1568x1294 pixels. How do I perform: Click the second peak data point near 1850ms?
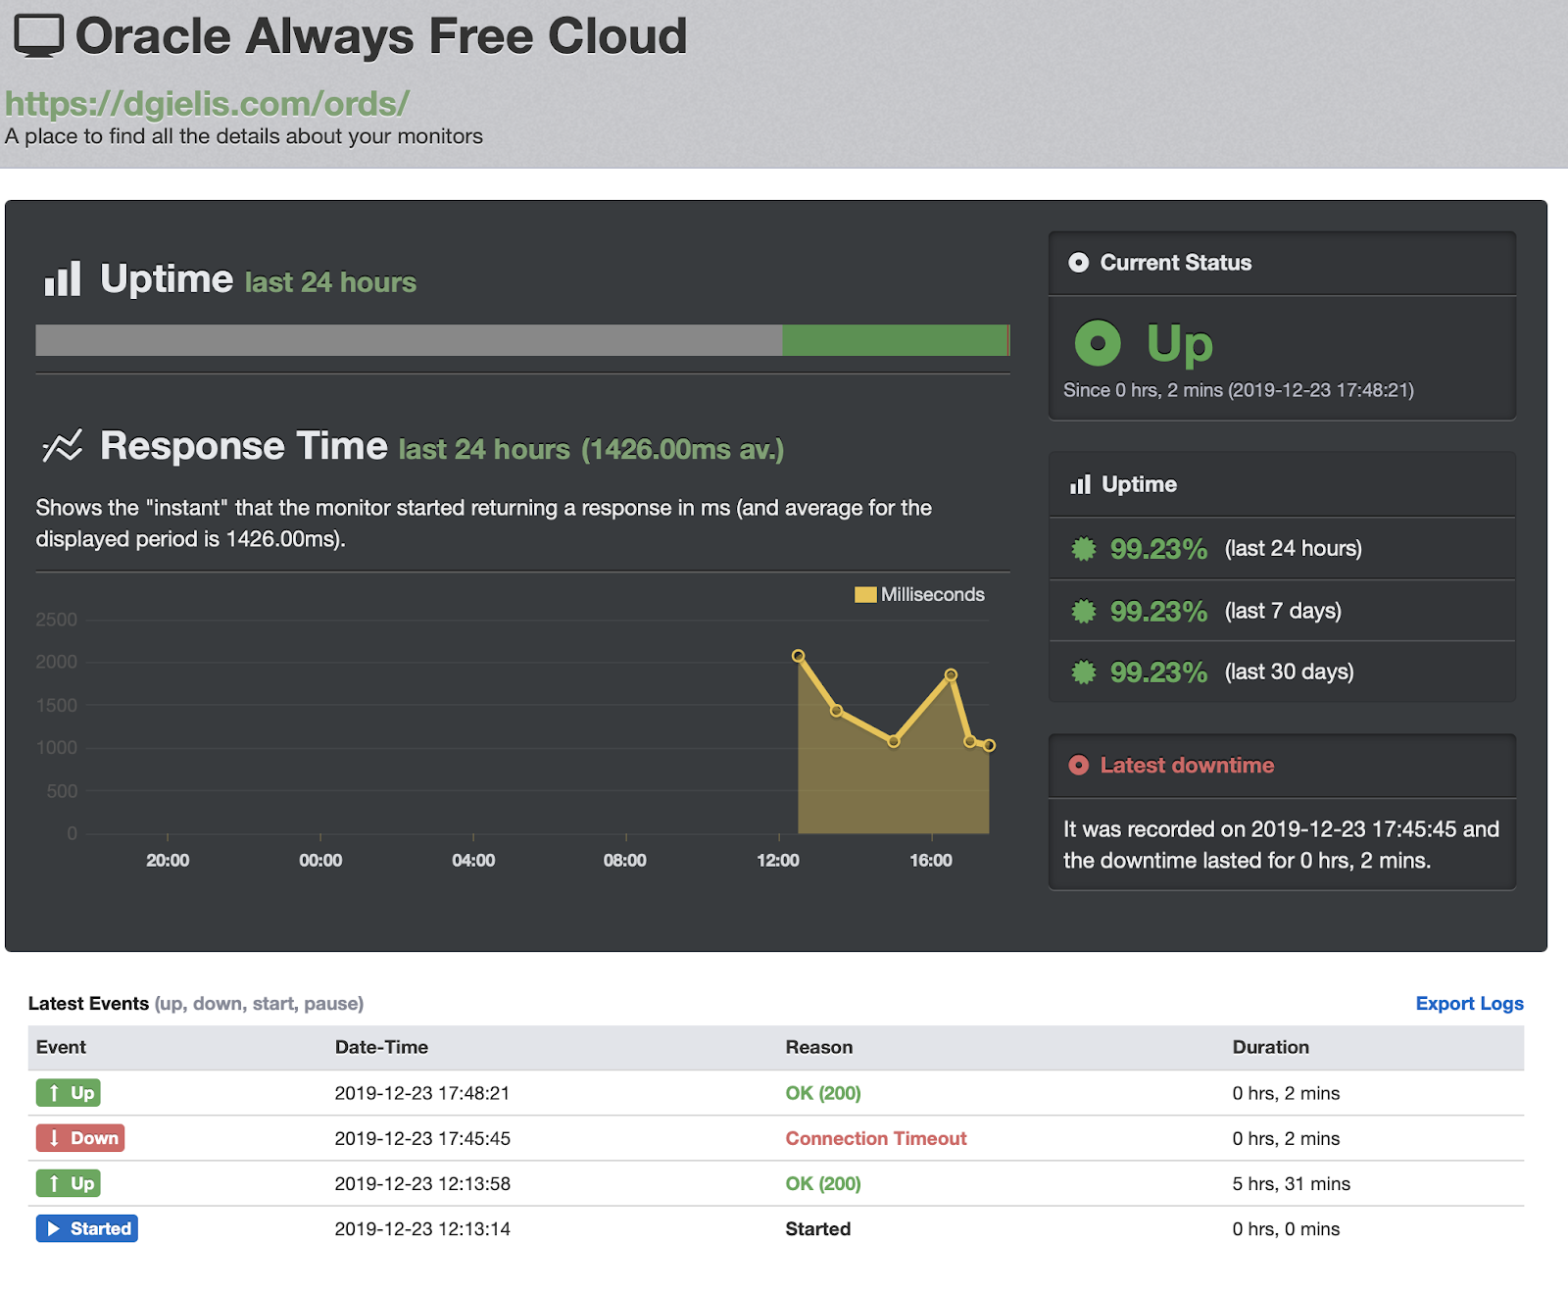point(951,674)
